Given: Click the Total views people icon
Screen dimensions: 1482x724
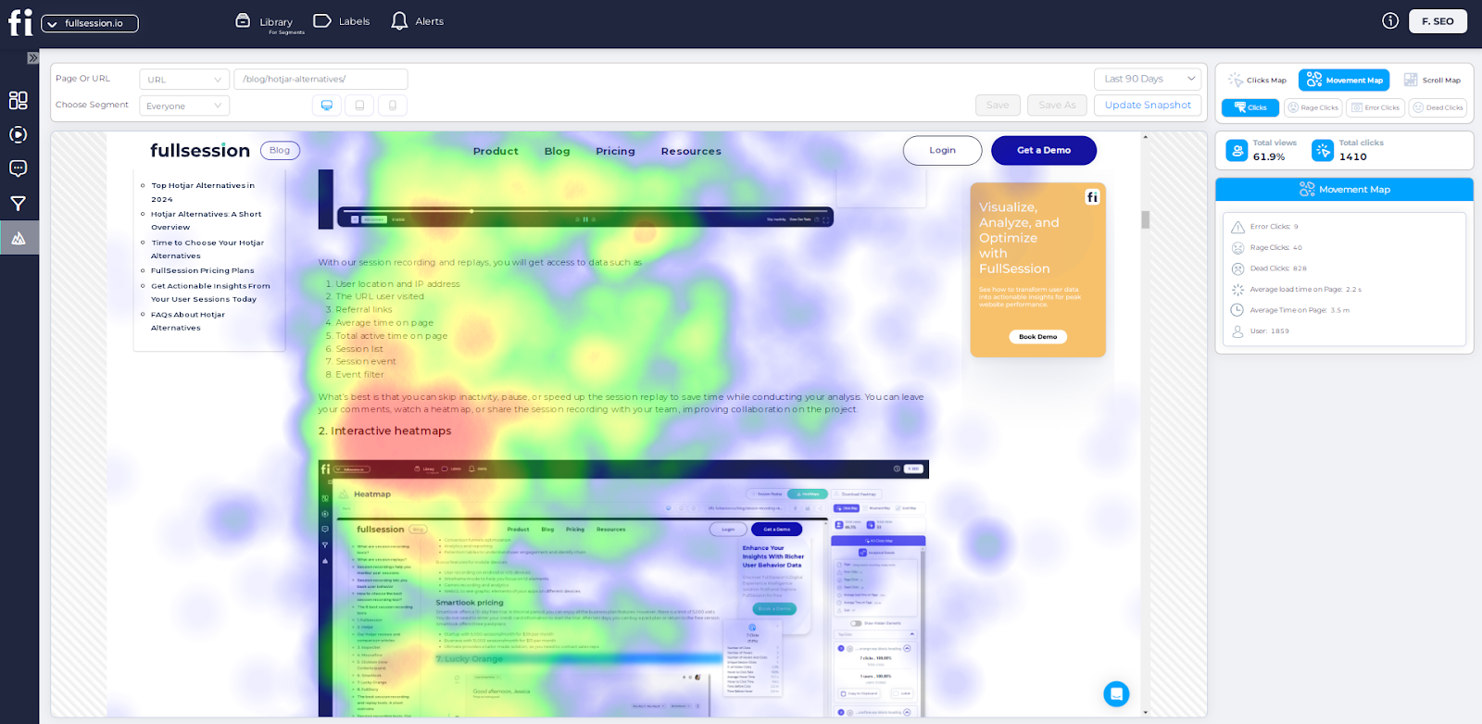Looking at the screenshot, I should [1237, 150].
